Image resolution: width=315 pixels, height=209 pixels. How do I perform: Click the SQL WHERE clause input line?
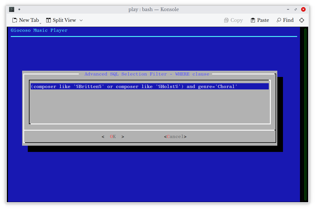tap(150, 87)
